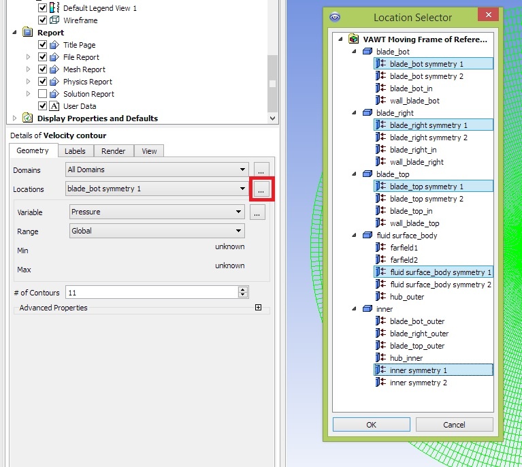This screenshot has height=467, width=522.
Task: Click the Report folder icon
Action: [x=28, y=32]
